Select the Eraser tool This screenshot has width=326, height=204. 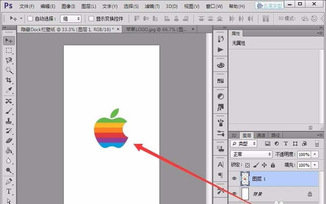click(9, 141)
